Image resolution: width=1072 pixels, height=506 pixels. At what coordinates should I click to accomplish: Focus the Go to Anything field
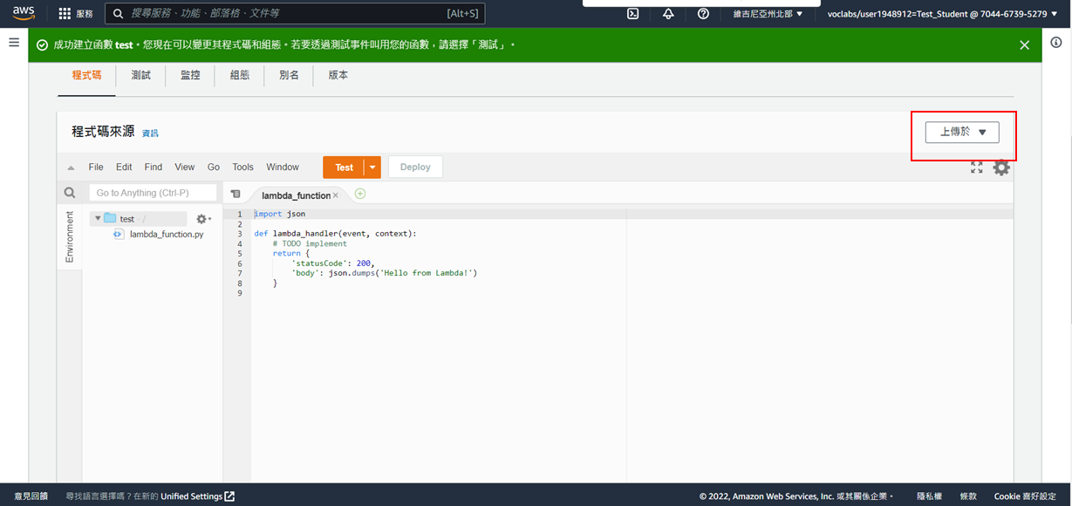[x=153, y=193]
